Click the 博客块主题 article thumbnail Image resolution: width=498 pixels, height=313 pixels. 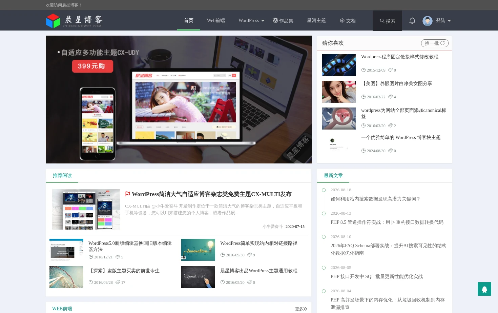339,145
